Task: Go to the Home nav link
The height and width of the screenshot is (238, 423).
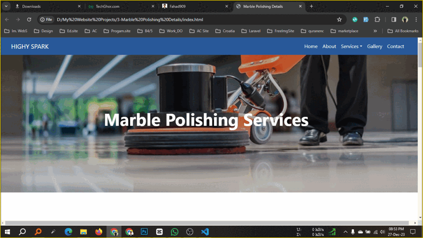Action: 311,47
